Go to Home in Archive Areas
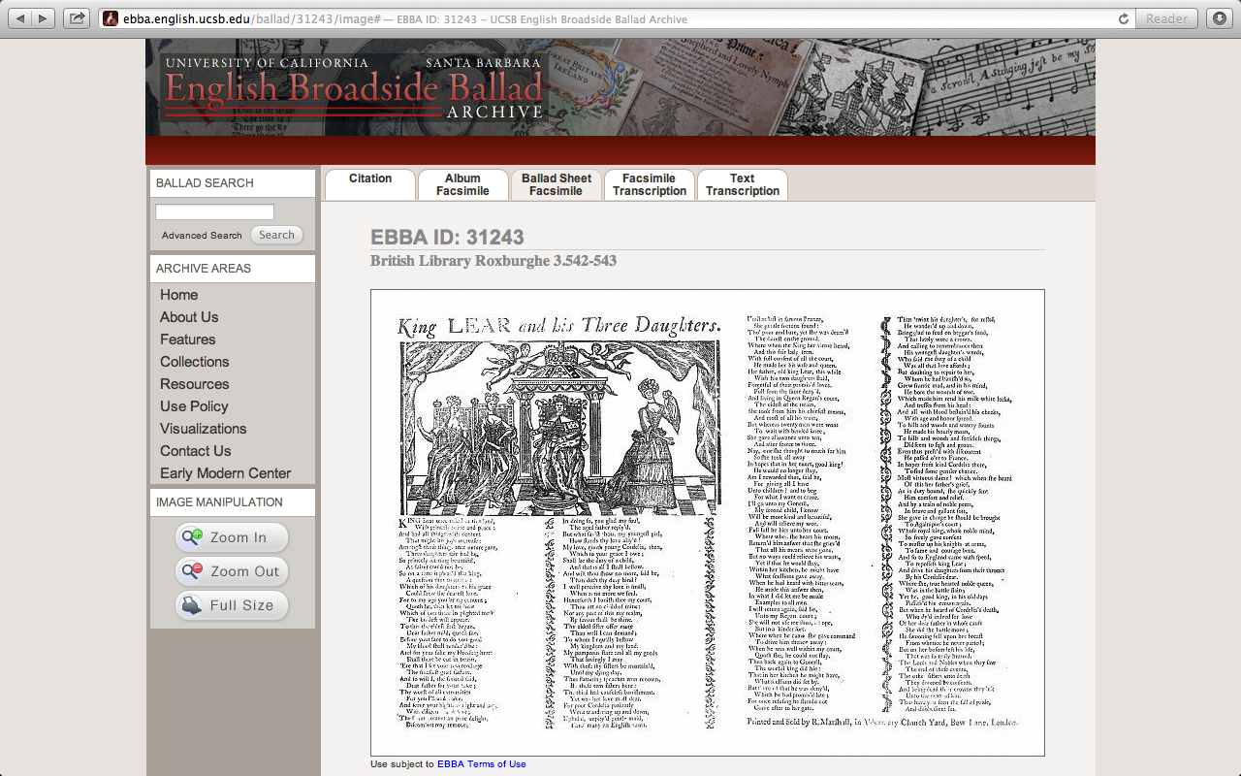Image resolution: width=1241 pixels, height=776 pixels. pyautogui.click(x=179, y=295)
